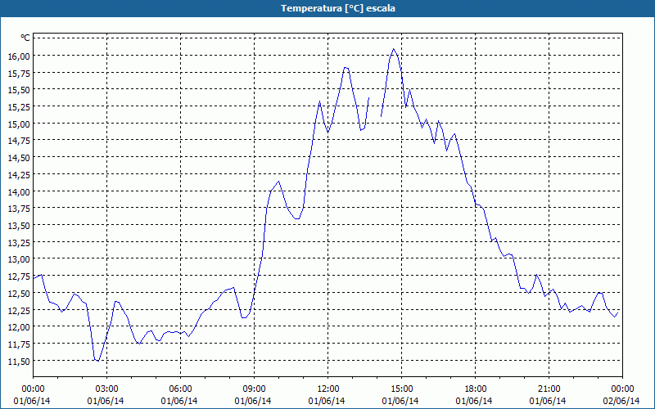The width and height of the screenshot is (655, 409).
Task: Click the °C unit label on the axis
Action: coord(25,38)
